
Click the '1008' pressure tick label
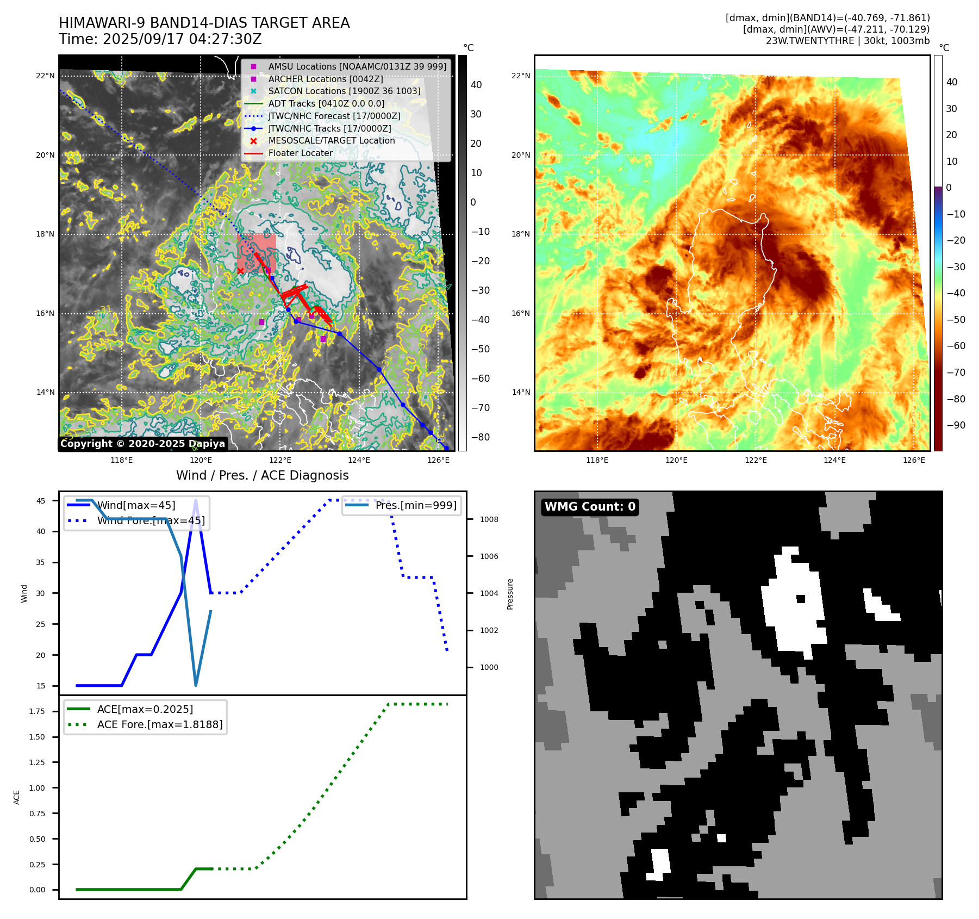(x=489, y=519)
